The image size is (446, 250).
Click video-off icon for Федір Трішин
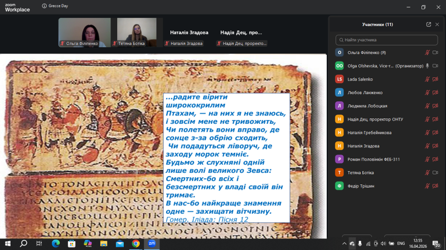(x=435, y=186)
